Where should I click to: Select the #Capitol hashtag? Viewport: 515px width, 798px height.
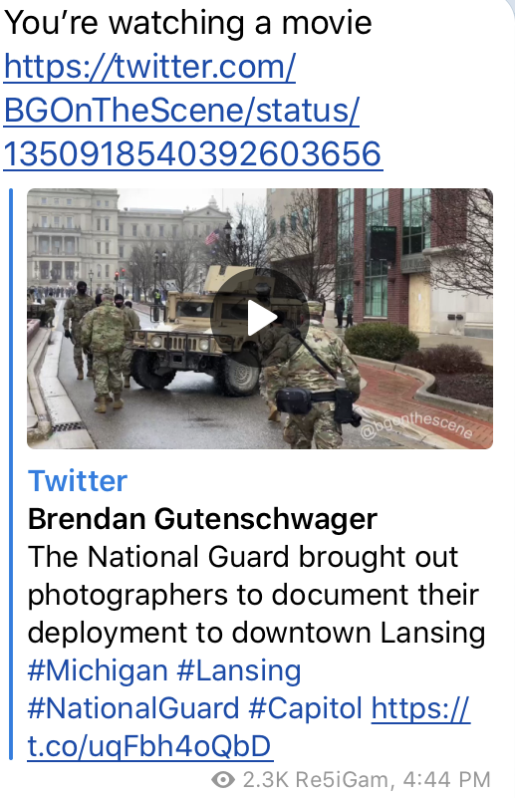(306, 708)
